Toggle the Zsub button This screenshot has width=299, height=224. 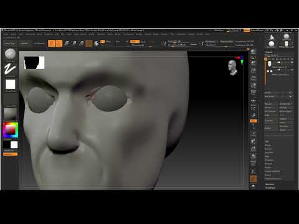tap(143, 42)
